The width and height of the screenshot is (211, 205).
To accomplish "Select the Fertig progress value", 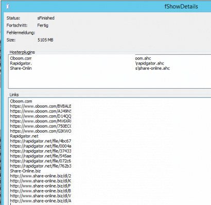I will (43, 25).
